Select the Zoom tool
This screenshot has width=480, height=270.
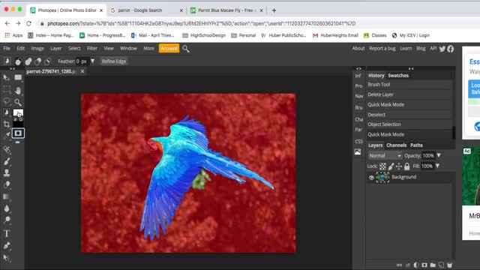coord(18,102)
